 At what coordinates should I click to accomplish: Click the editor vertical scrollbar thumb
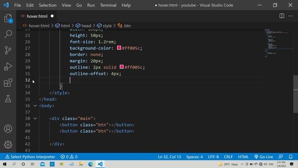click(x=296, y=94)
